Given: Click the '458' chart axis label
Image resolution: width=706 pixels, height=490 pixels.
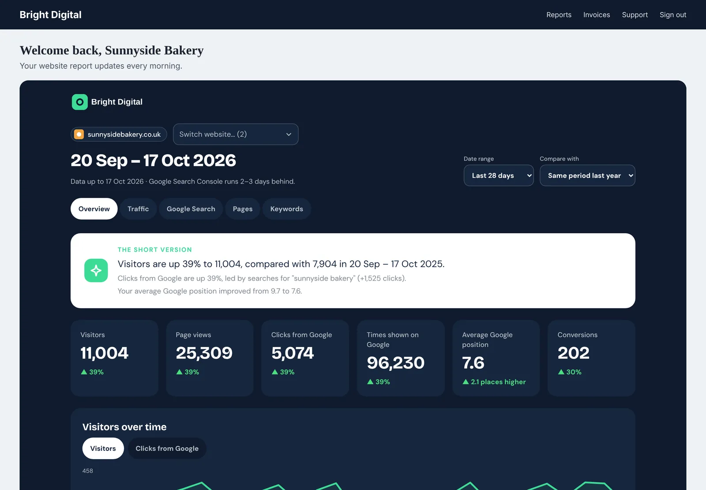Looking at the screenshot, I should 88,471.
